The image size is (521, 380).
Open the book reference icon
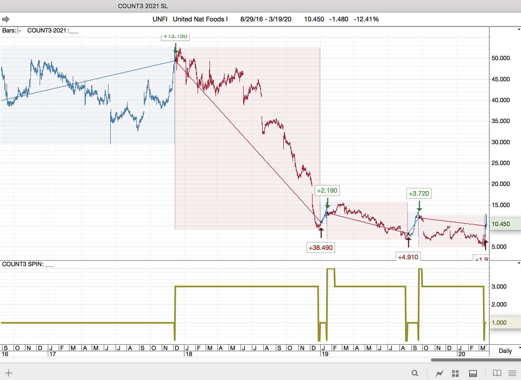pyautogui.click(x=497, y=373)
